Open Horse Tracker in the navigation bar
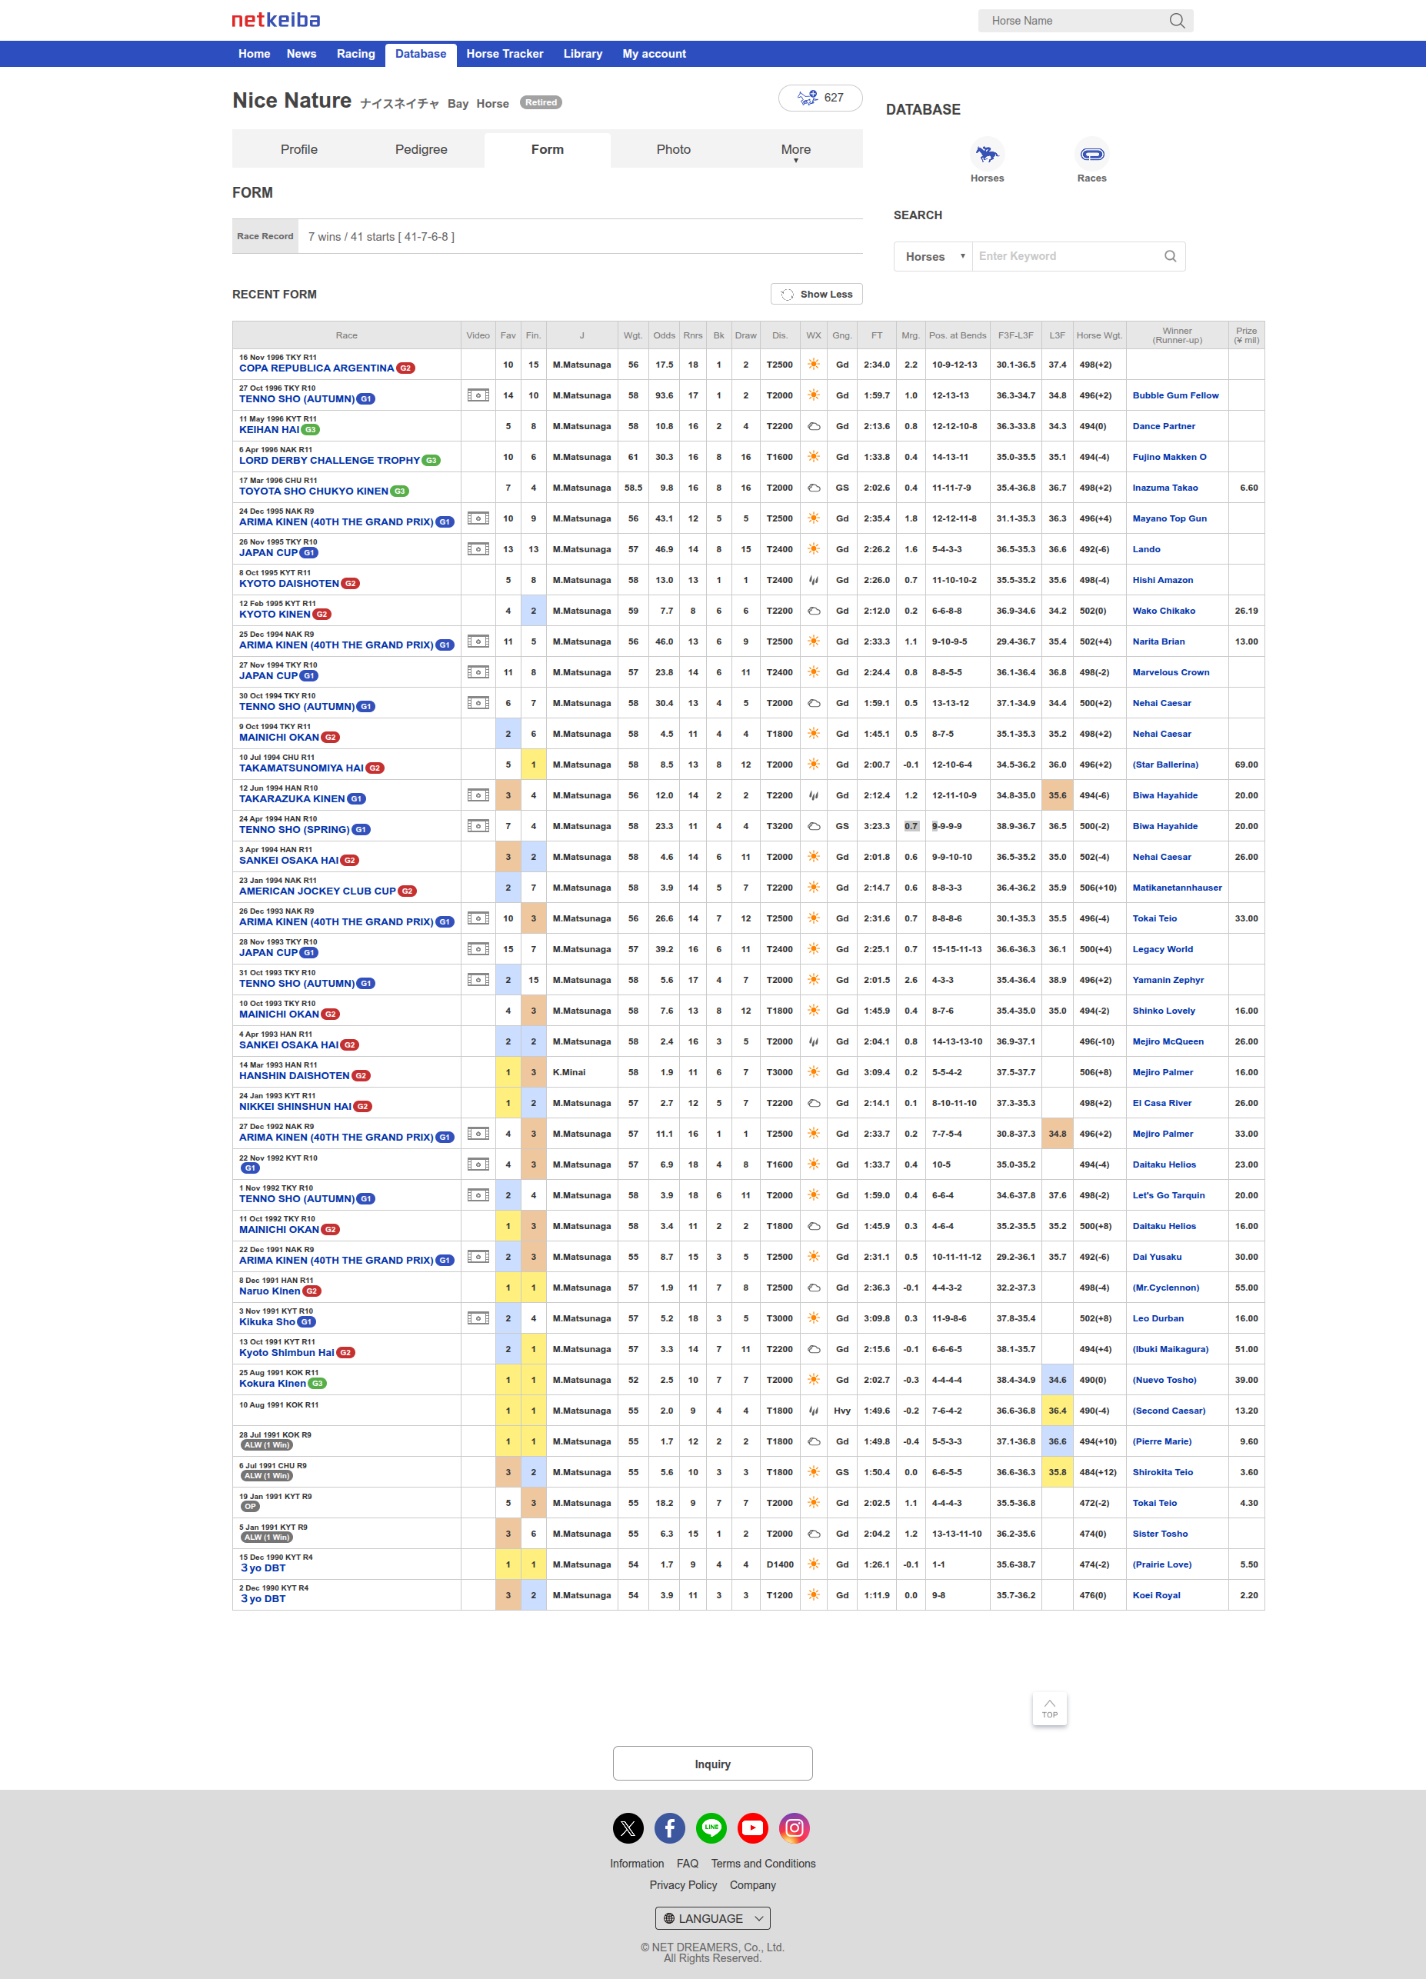 pyautogui.click(x=505, y=54)
